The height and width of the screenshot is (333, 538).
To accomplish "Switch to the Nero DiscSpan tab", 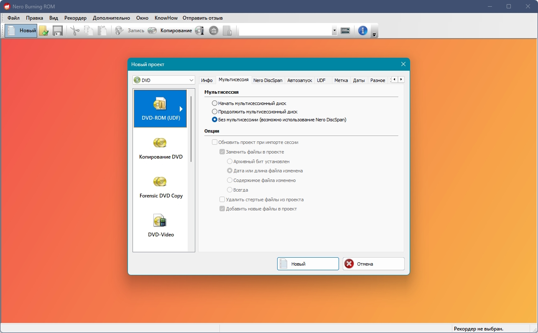I will click(x=268, y=80).
